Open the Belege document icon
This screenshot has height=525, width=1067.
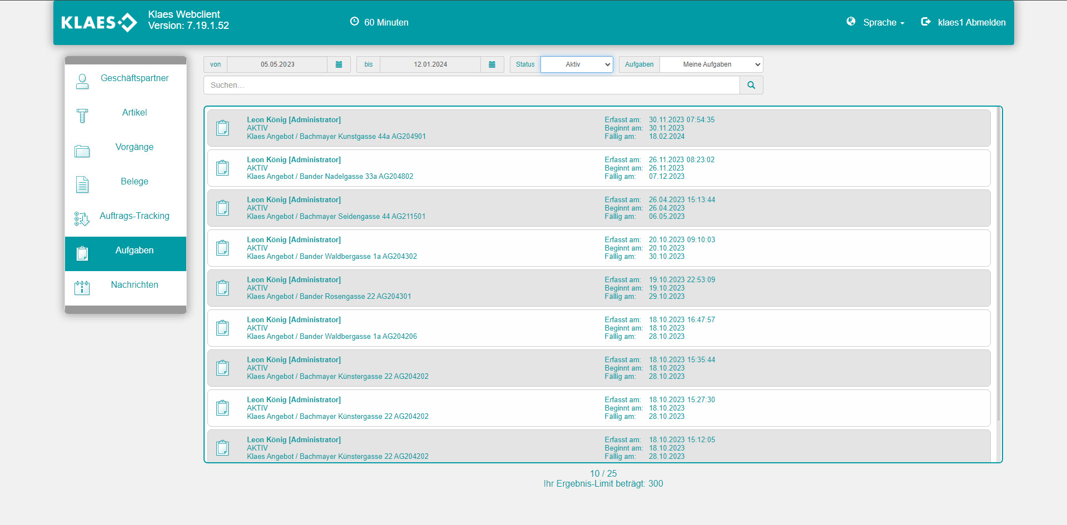click(x=82, y=184)
